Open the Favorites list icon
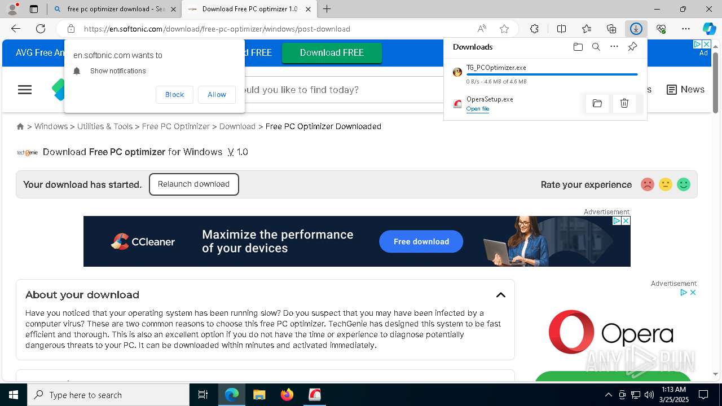Viewport: 722px width, 406px height. (587, 29)
